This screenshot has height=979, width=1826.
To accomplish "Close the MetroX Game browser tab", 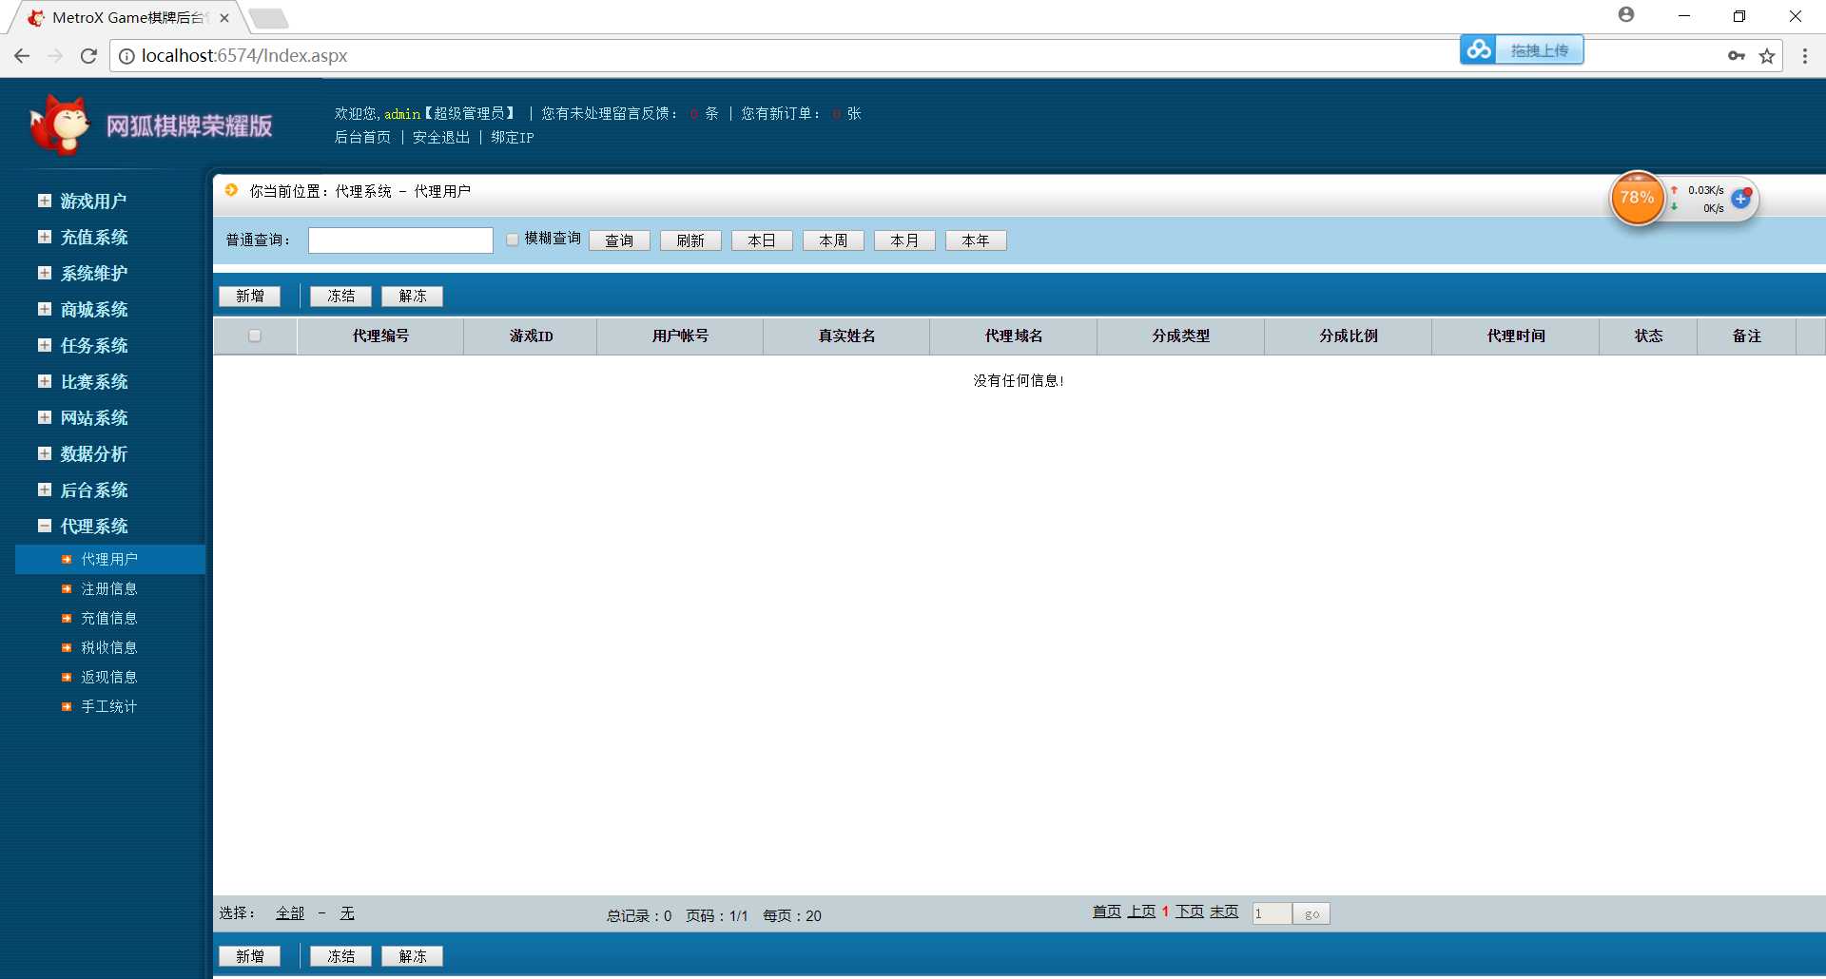I will tap(224, 18).
